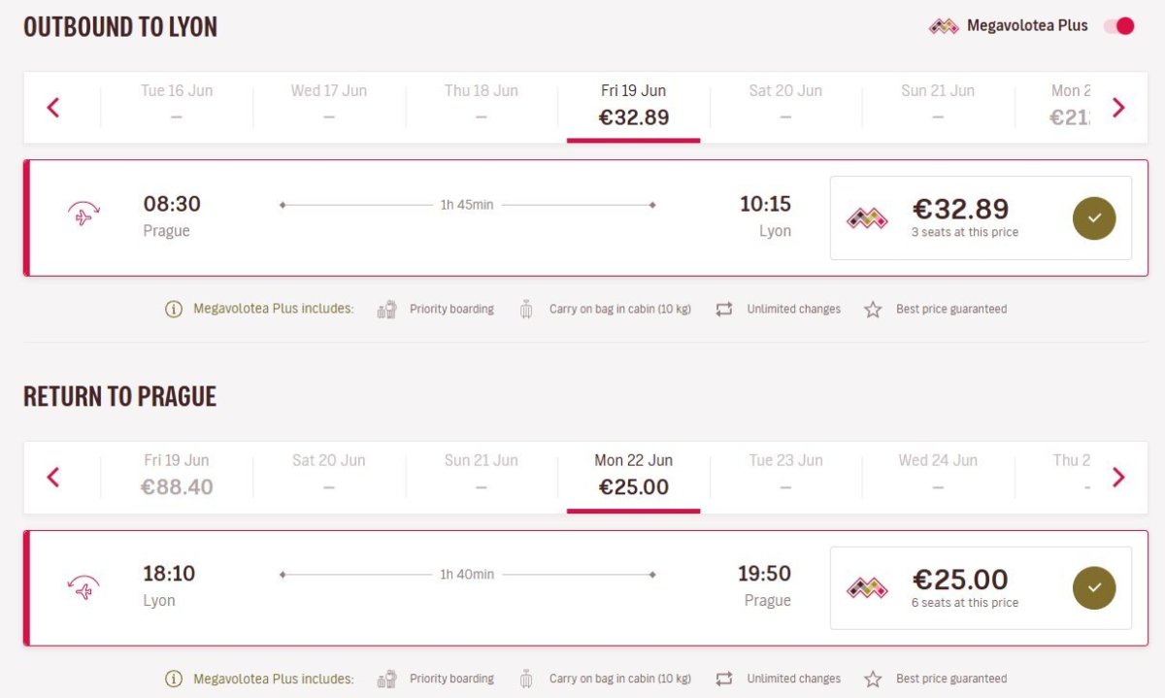Show earlier return dates with left arrow
This screenshot has width=1165, height=698.
coord(53,477)
